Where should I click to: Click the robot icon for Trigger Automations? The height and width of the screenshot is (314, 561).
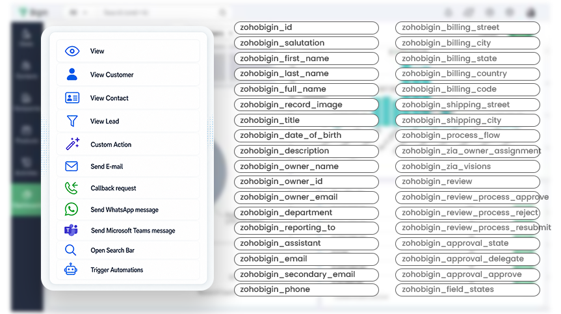point(70,269)
